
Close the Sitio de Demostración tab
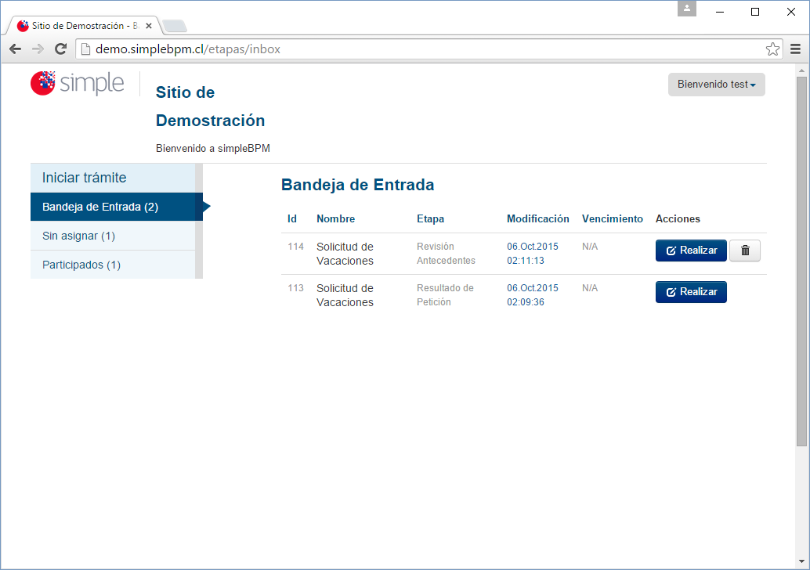148,25
